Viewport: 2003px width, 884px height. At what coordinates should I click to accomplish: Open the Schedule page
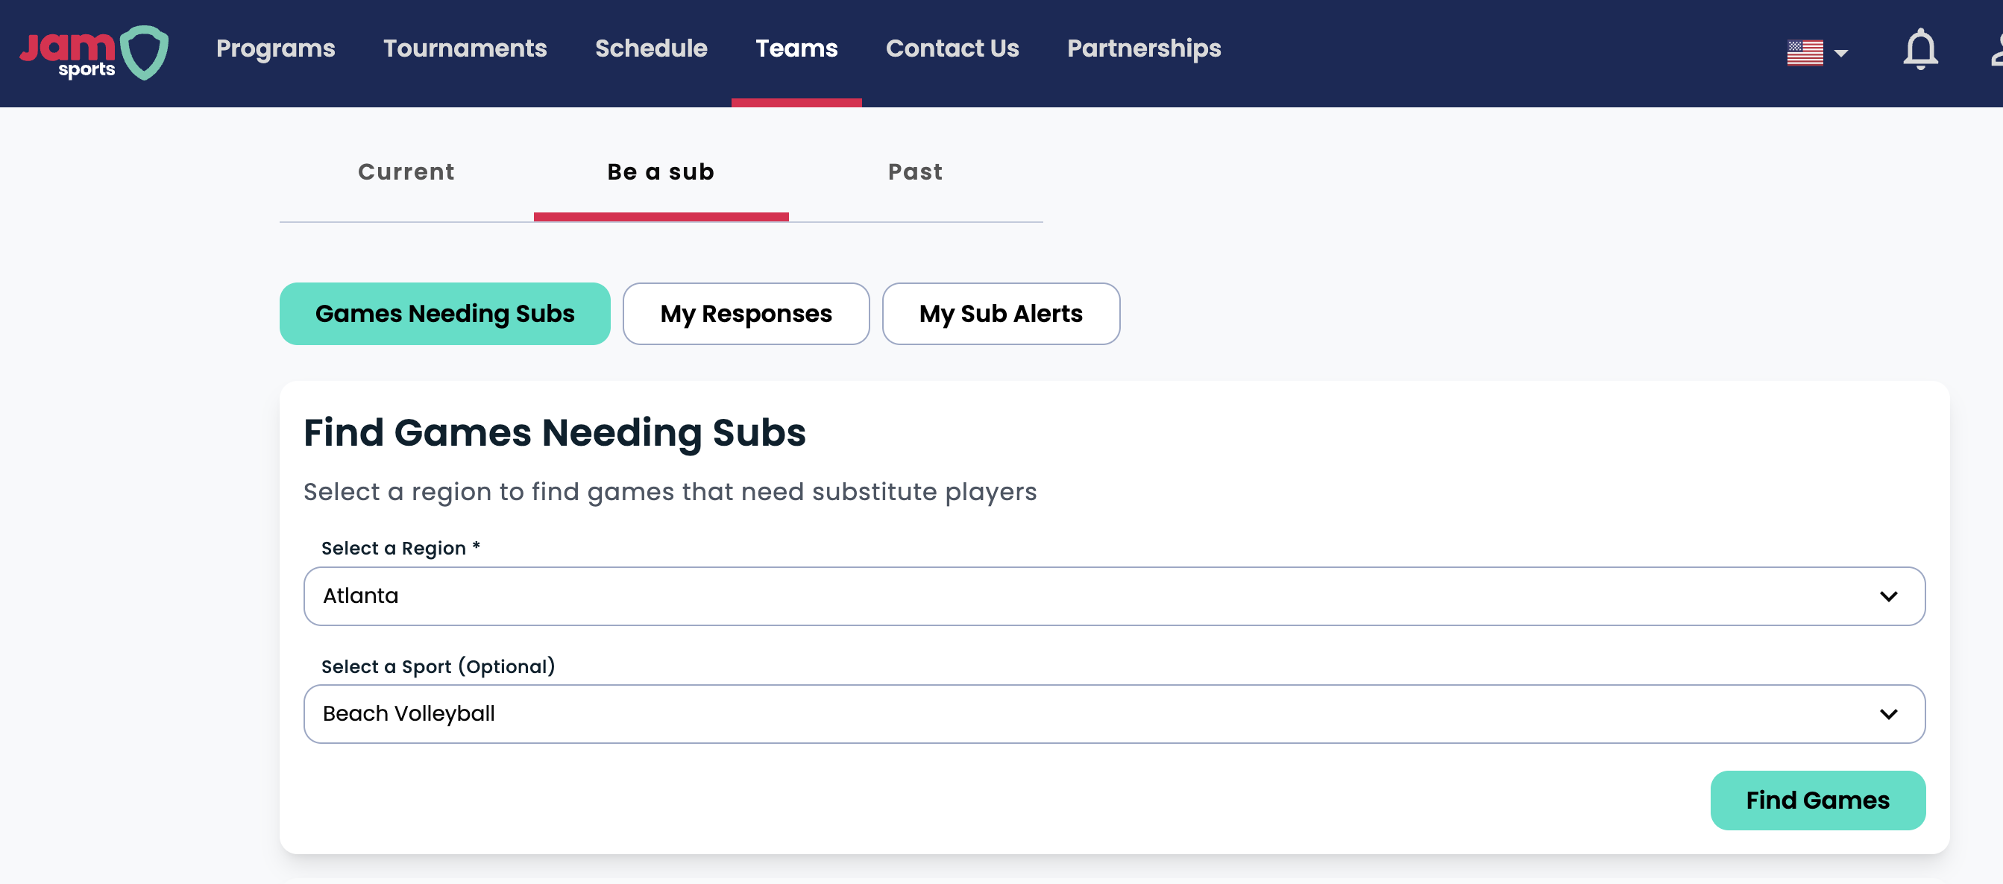coord(651,48)
